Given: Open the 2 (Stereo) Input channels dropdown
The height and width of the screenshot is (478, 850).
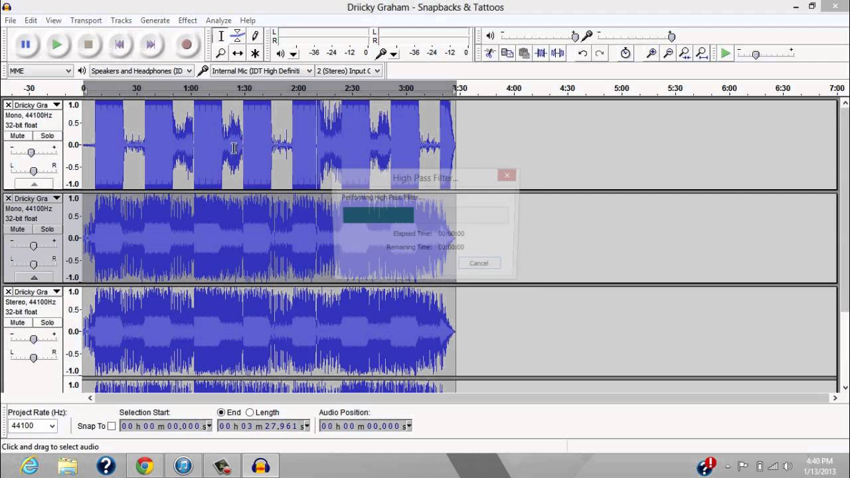Looking at the screenshot, I should pyautogui.click(x=349, y=70).
